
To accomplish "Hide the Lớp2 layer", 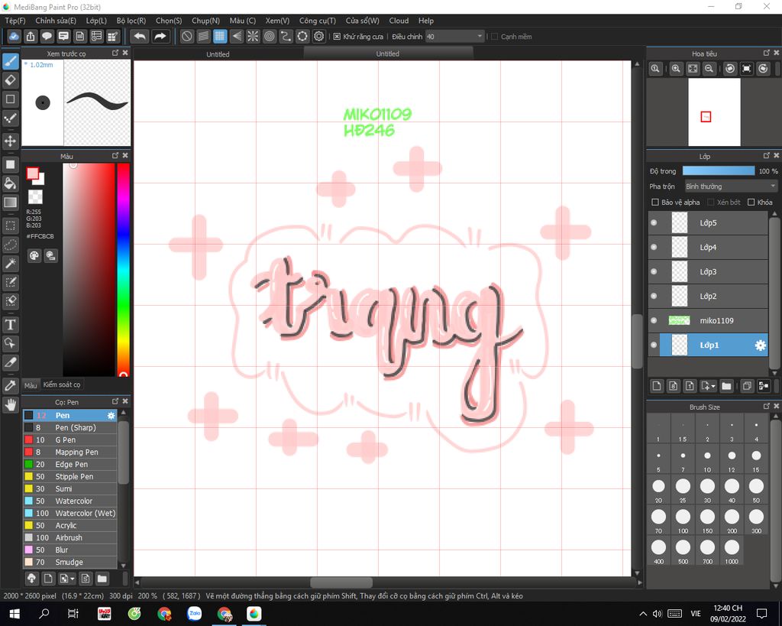I will pyautogui.click(x=654, y=296).
